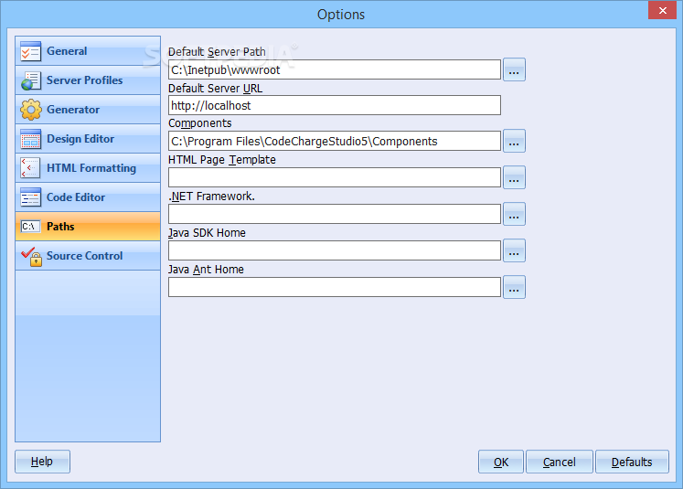Viewport: 683px width, 489px height.
Task: Click the Source Control padlock icon
Action: pos(31,256)
